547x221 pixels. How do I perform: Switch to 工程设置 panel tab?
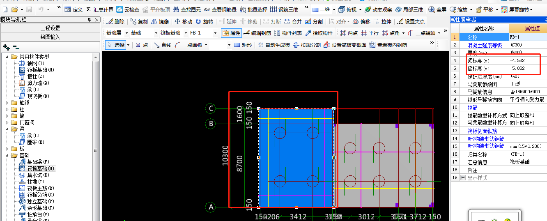click(x=50, y=28)
